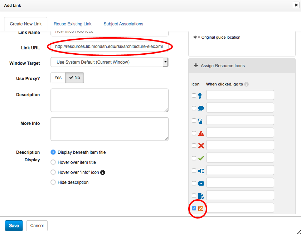Switch to Reuse Existing Link tab

click(x=73, y=24)
